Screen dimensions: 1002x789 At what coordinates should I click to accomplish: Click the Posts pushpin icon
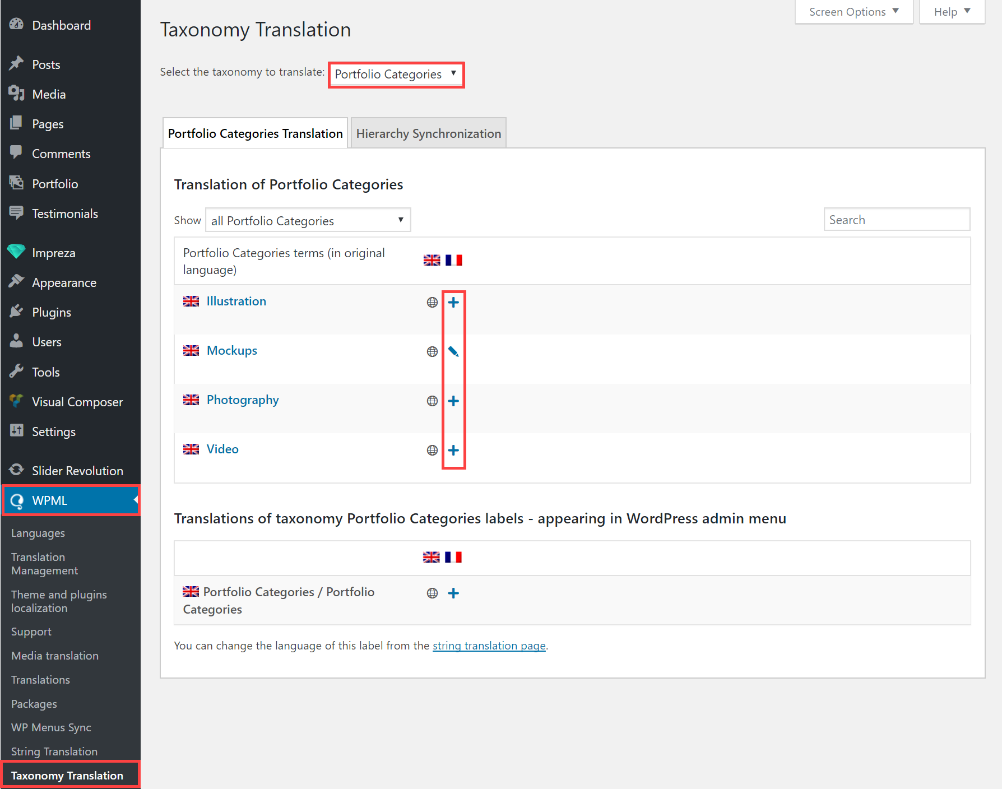coord(16,63)
